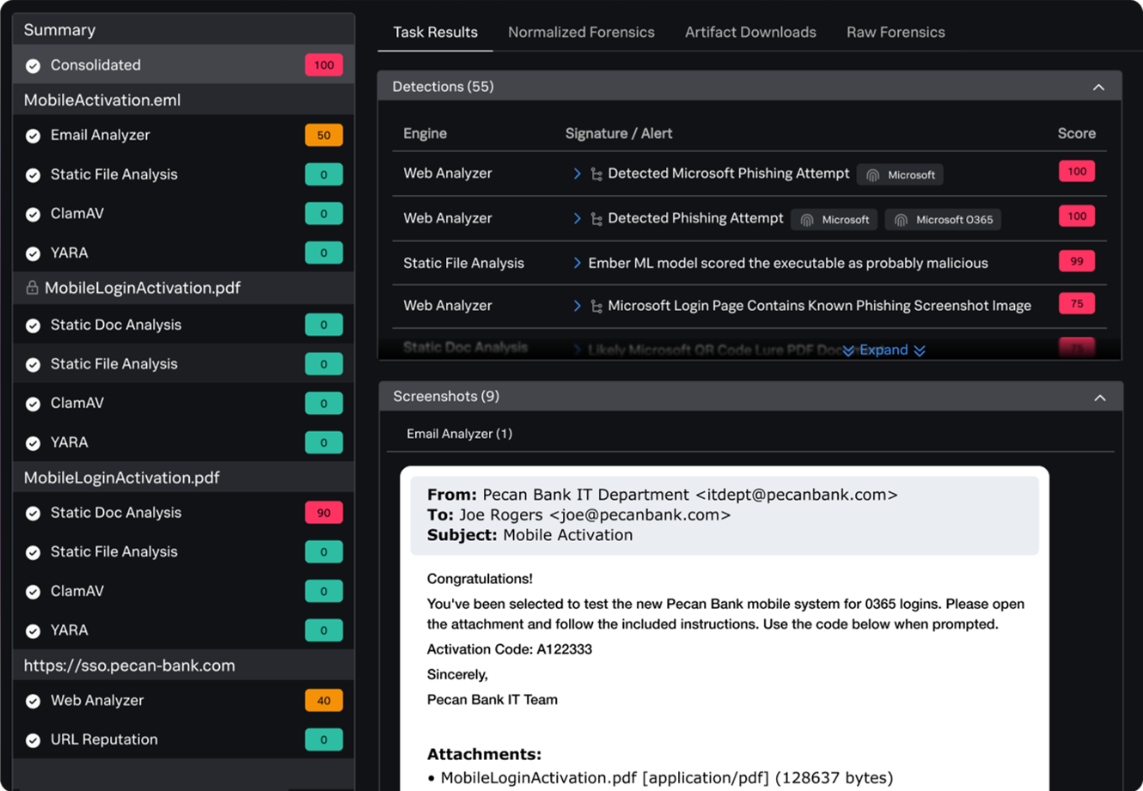This screenshot has height=791, width=1143.
Task: Expand the Ember ML model detection row
Action: click(x=578, y=263)
